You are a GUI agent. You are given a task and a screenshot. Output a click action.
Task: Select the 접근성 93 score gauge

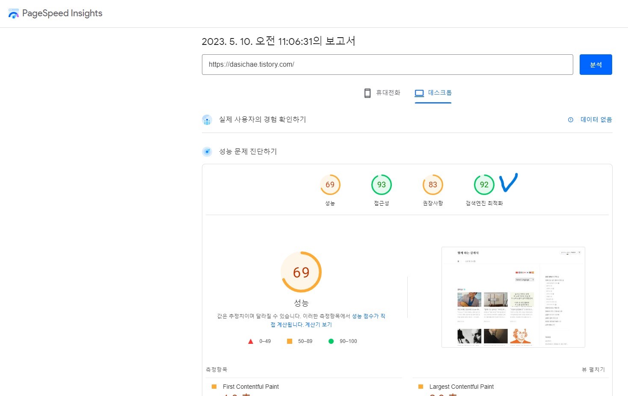pyautogui.click(x=381, y=185)
